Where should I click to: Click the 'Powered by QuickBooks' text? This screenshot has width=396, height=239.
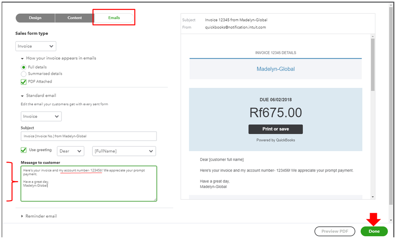tap(275, 140)
